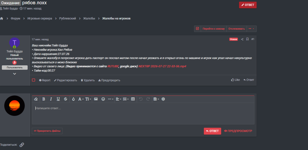
Task: Expand user info chevron under Тейп Будда
Action: coord(15,74)
